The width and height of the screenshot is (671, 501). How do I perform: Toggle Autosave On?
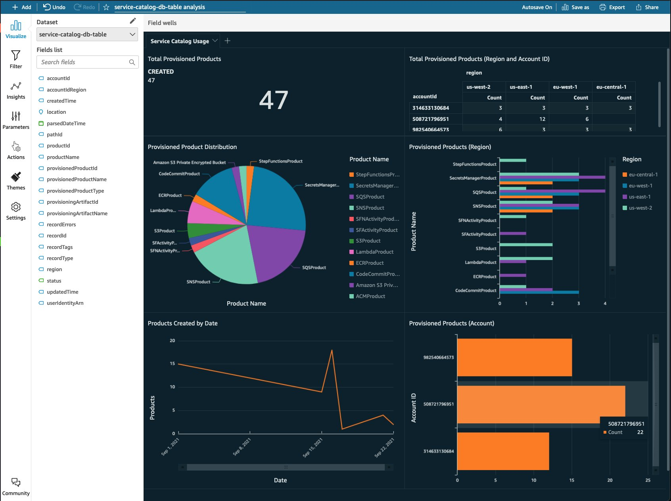click(x=537, y=7)
